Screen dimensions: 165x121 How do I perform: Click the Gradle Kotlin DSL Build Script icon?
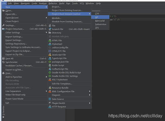click(x=50, y=73)
